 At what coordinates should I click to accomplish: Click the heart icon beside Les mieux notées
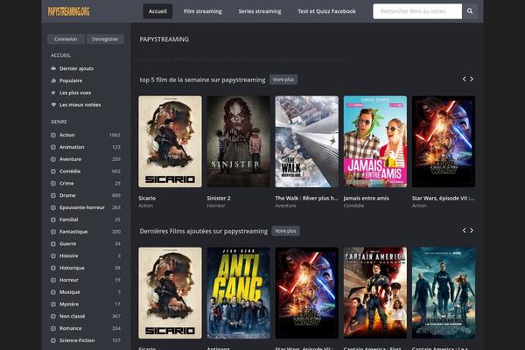pyautogui.click(x=53, y=104)
